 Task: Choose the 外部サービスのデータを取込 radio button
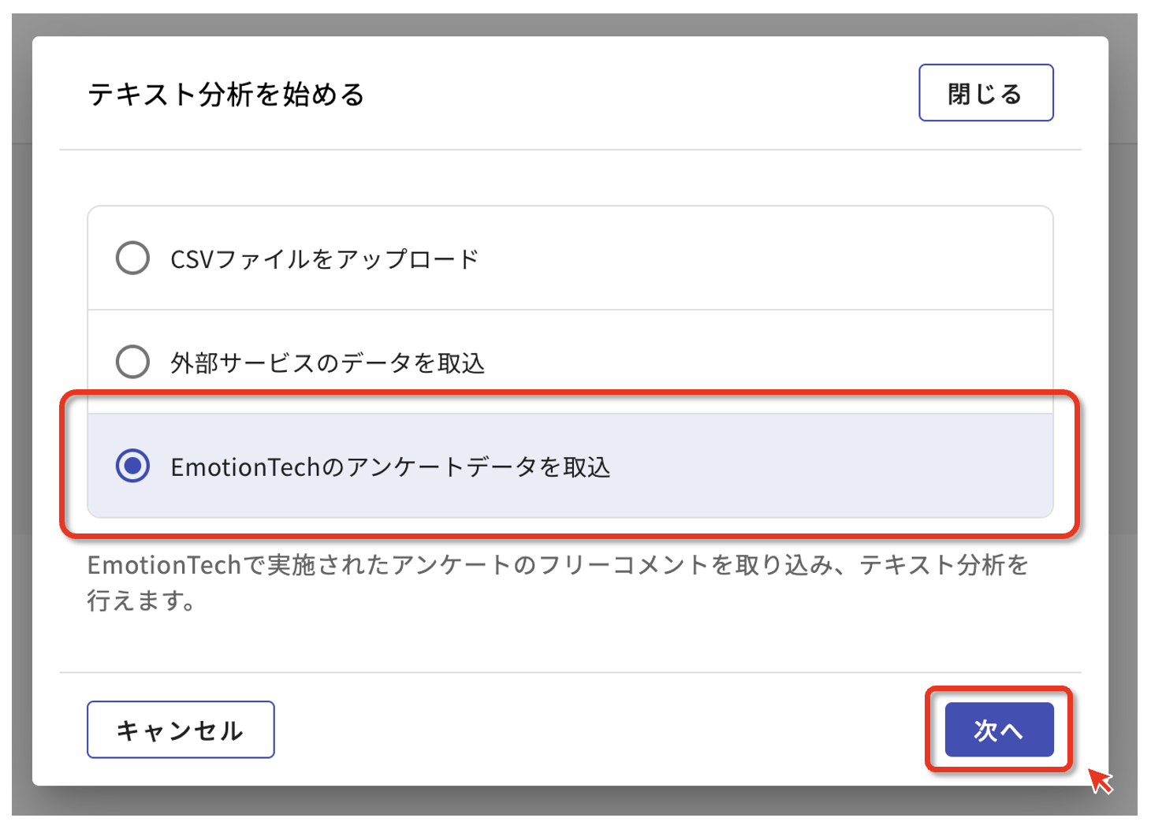coord(132,362)
